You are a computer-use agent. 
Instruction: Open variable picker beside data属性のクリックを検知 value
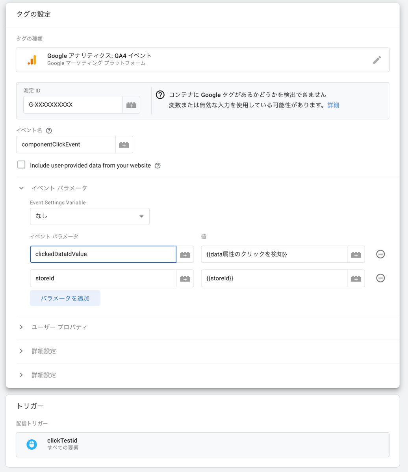[356, 254]
